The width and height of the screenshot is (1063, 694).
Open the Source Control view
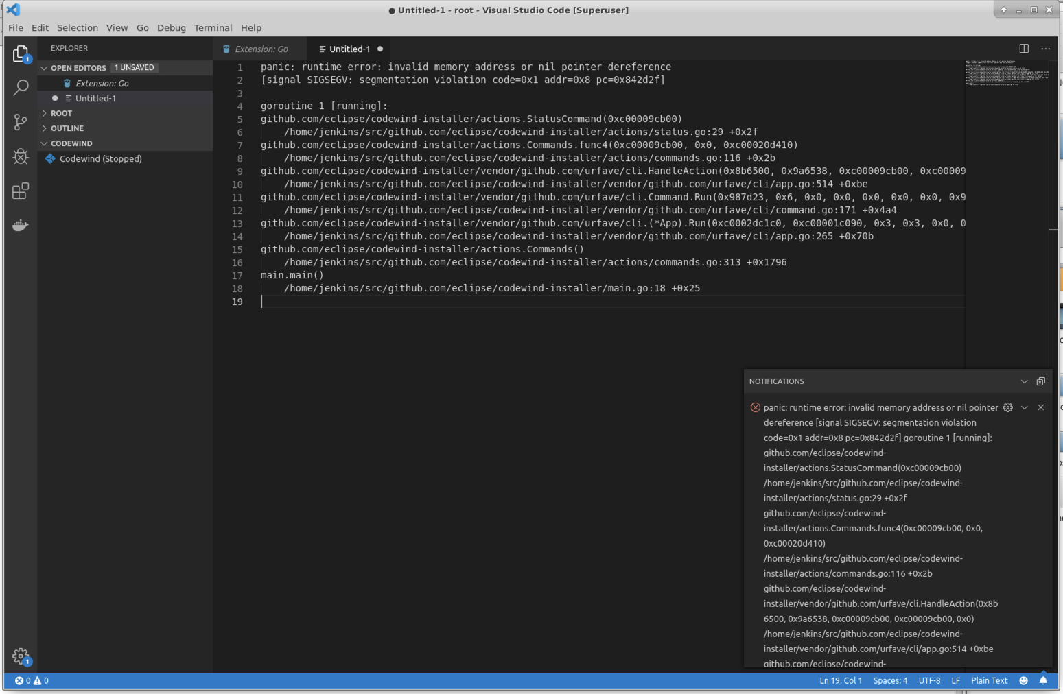click(x=21, y=122)
